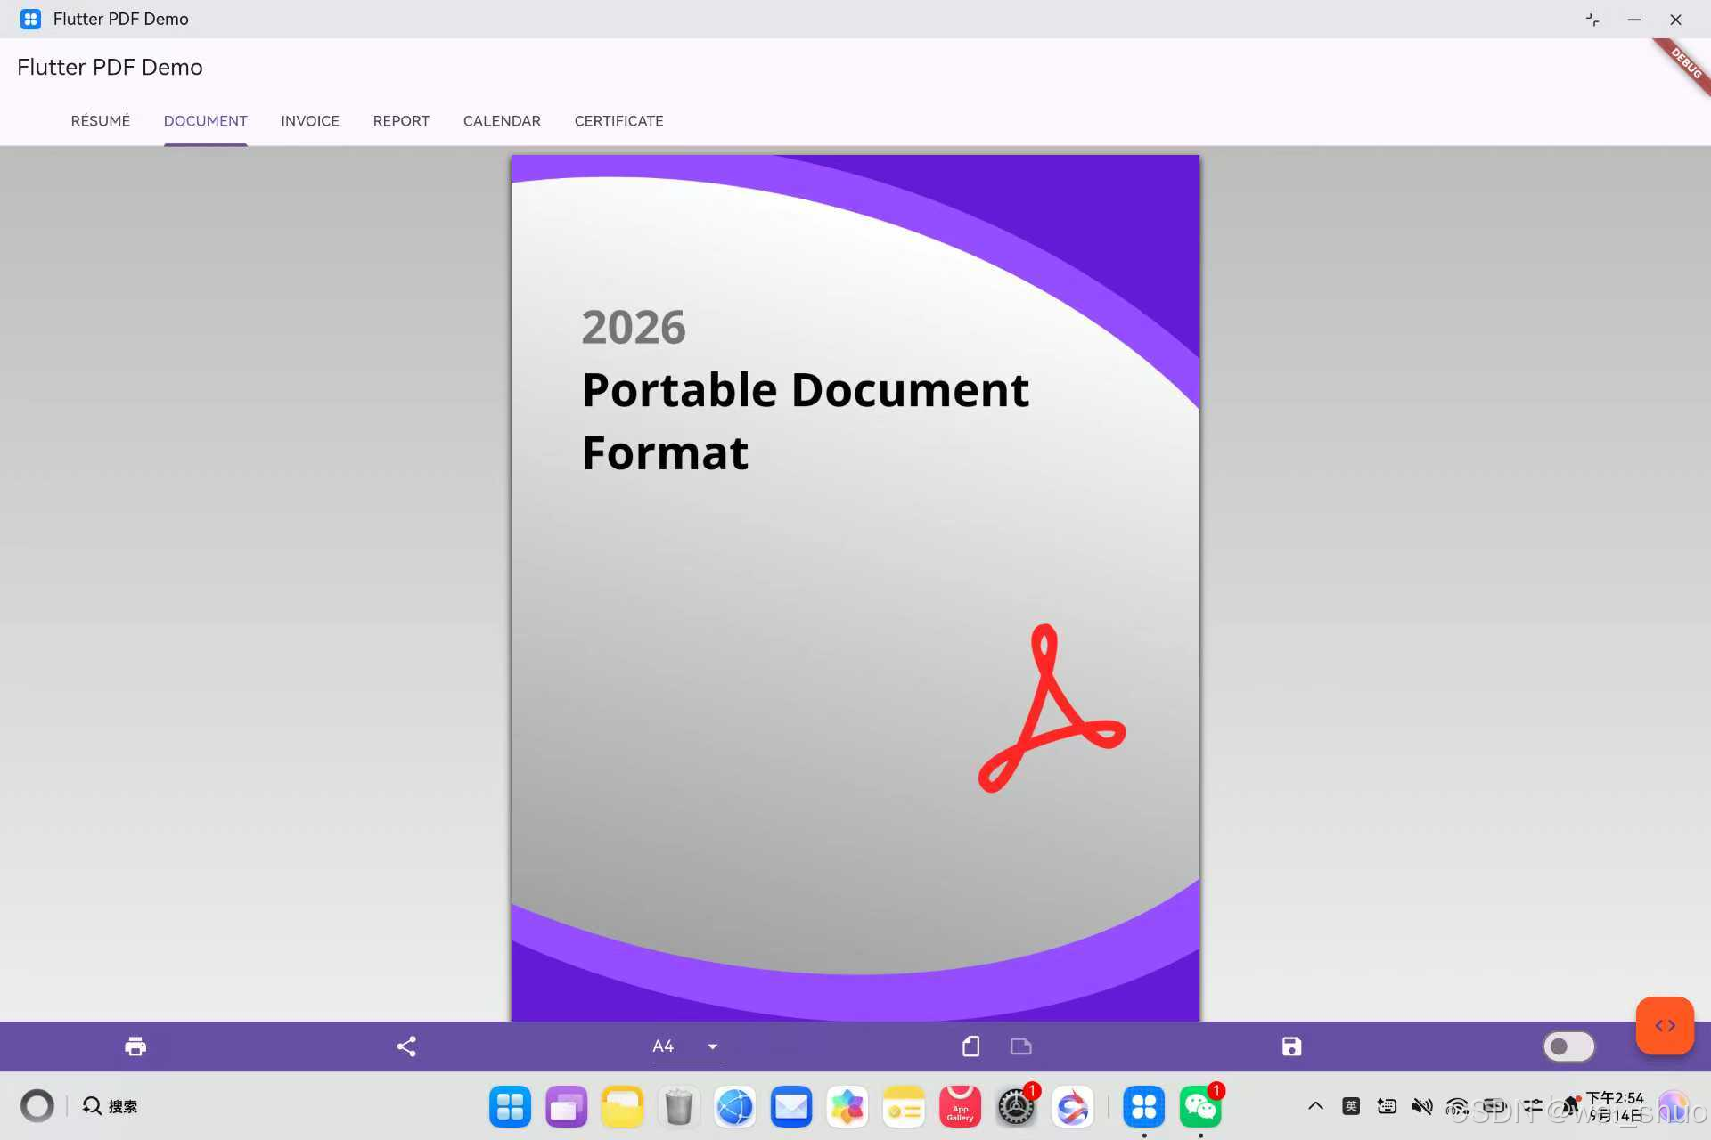Screen dimensions: 1711x1140
Task: Open the launcher circle in taskbar
Action: point(37,1106)
